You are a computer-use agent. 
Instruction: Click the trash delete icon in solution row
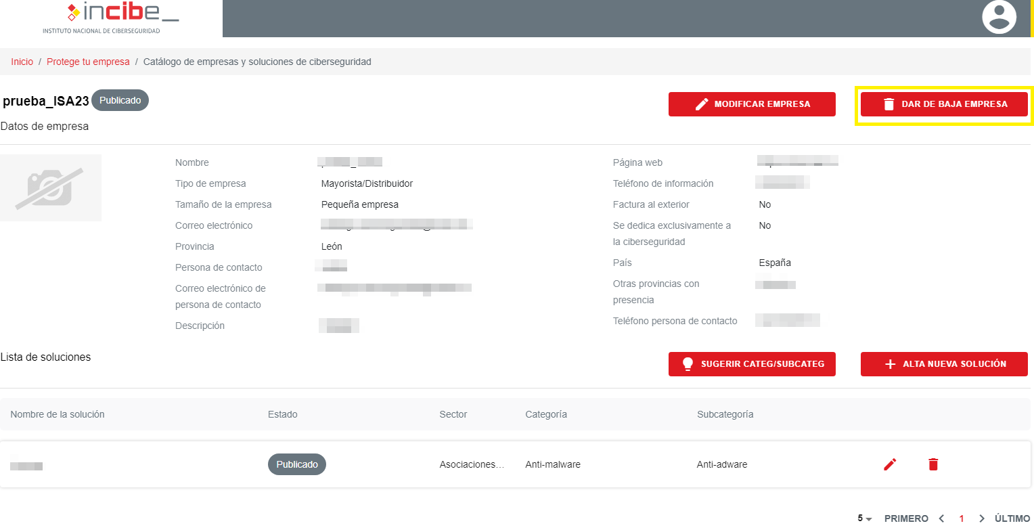point(933,464)
